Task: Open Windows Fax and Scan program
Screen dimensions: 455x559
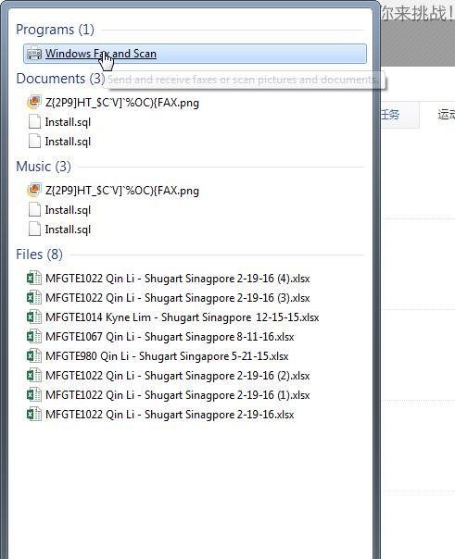Action: pyautogui.click(x=195, y=54)
